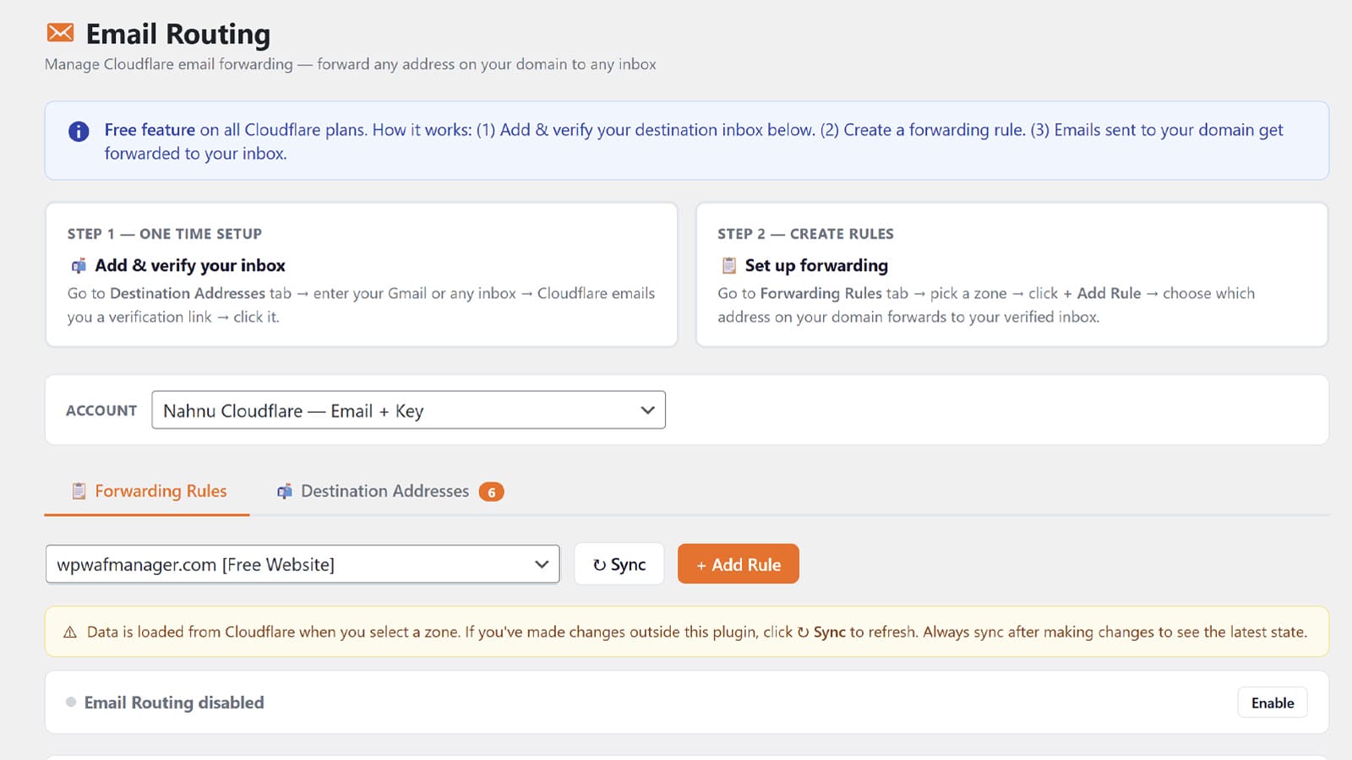Click the orange 6 count badge

491,492
